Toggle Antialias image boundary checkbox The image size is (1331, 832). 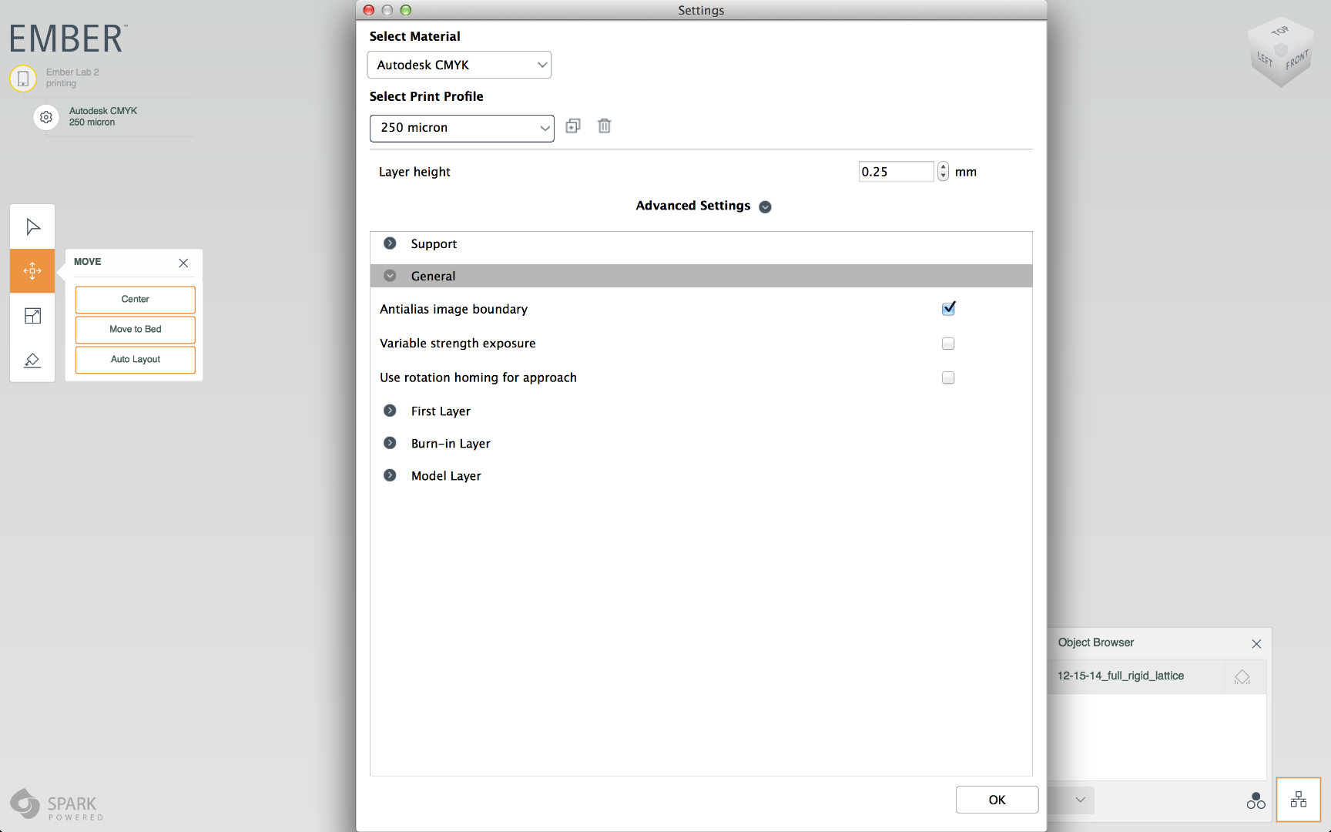click(948, 309)
